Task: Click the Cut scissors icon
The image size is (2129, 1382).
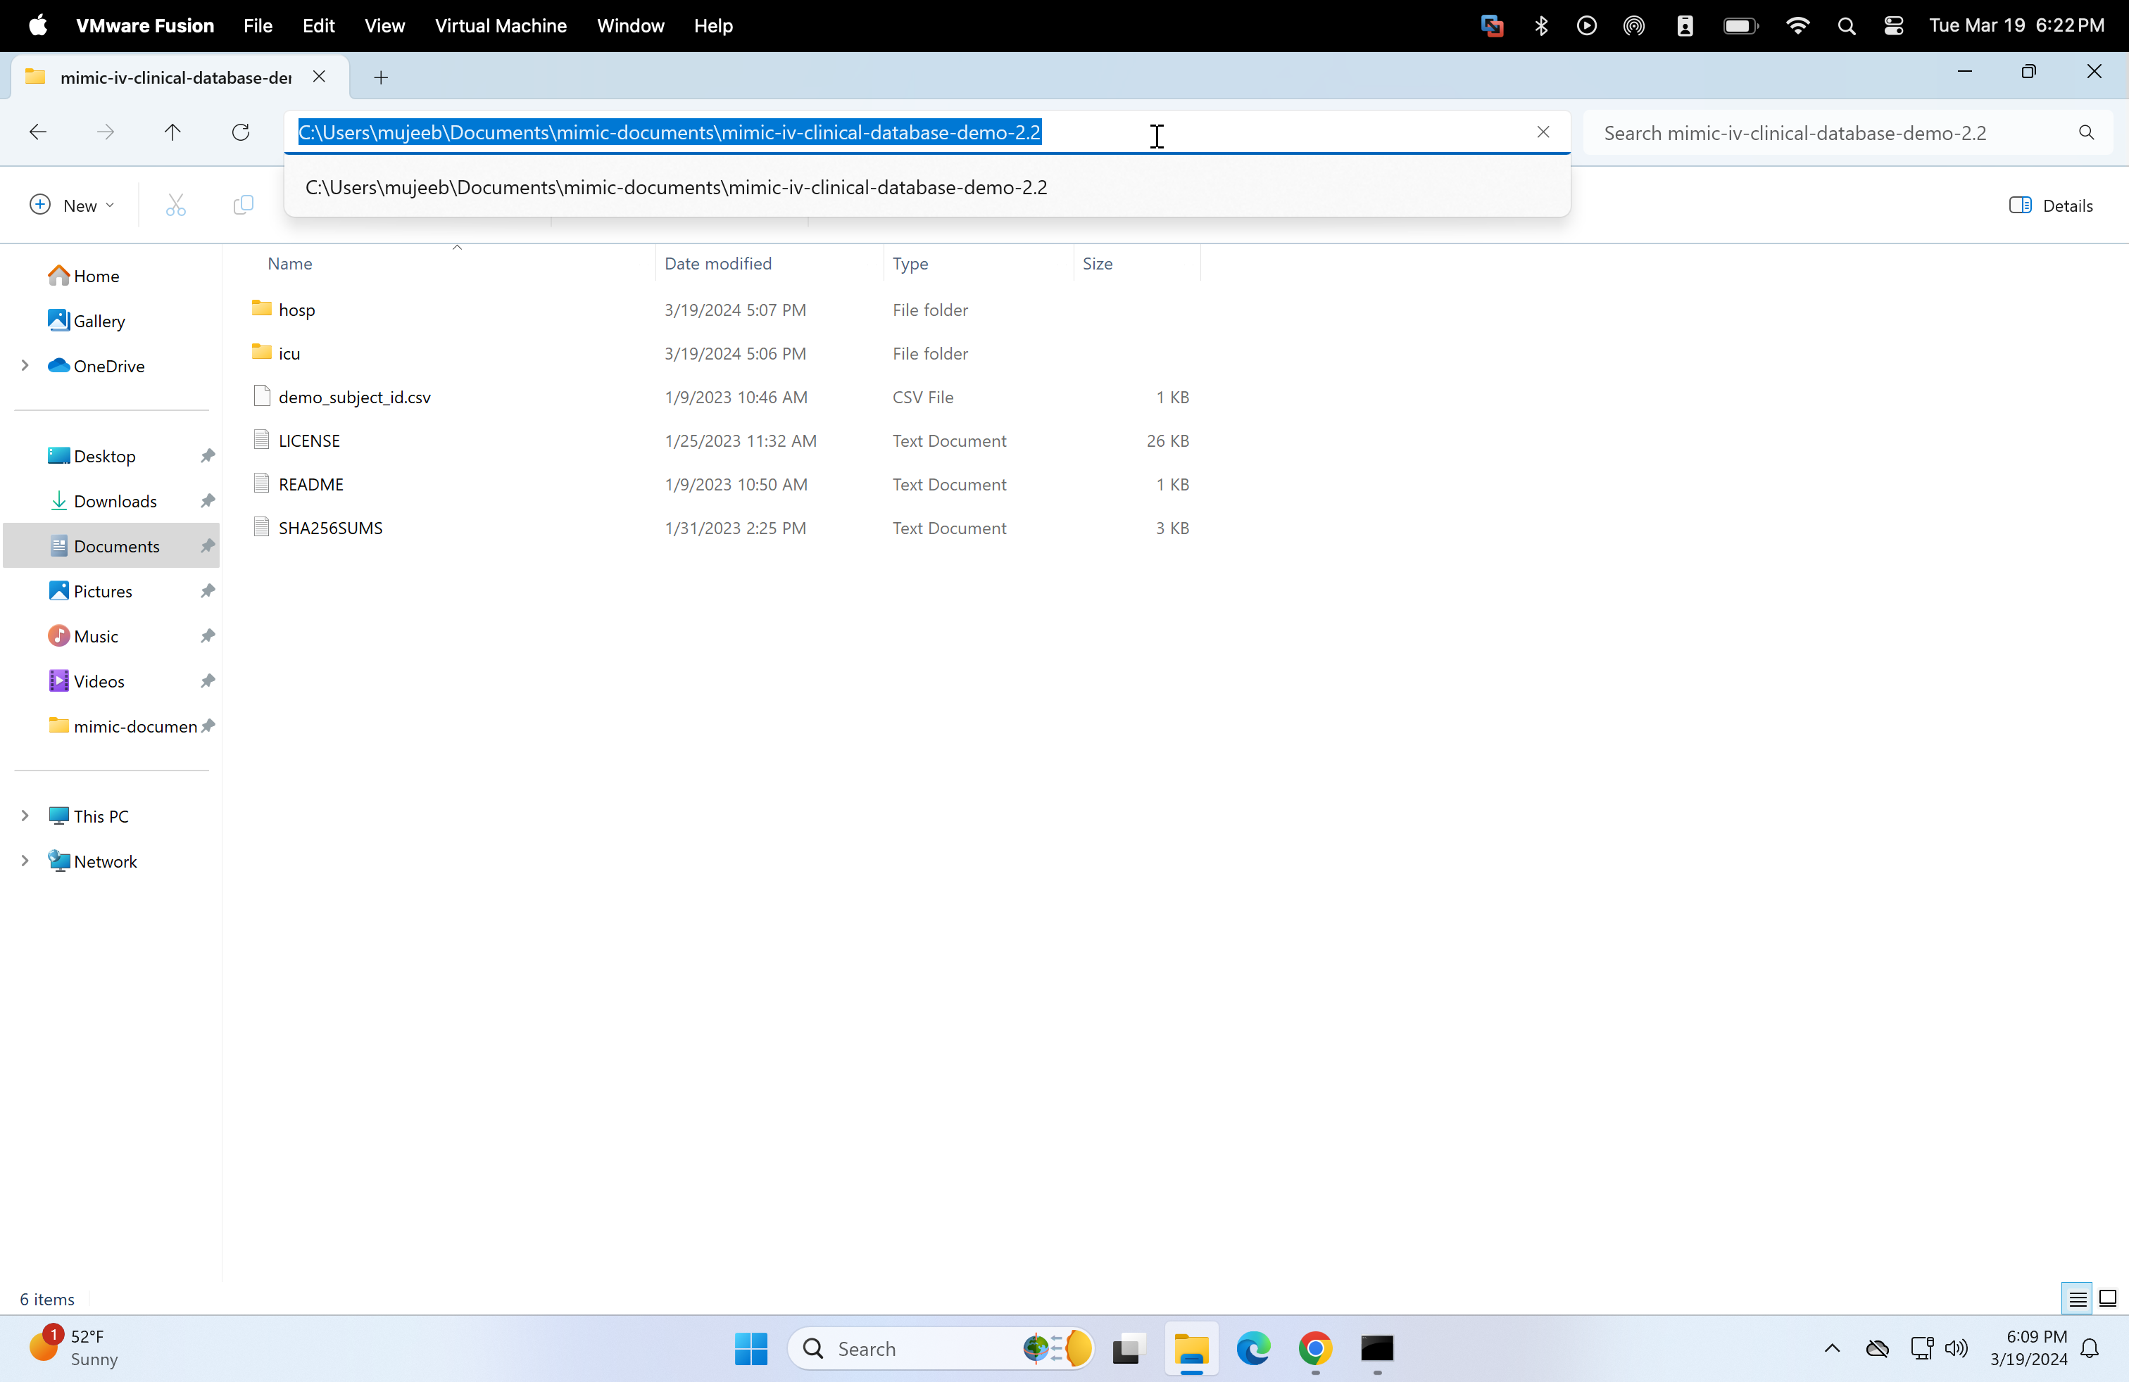Action: pos(175,205)
